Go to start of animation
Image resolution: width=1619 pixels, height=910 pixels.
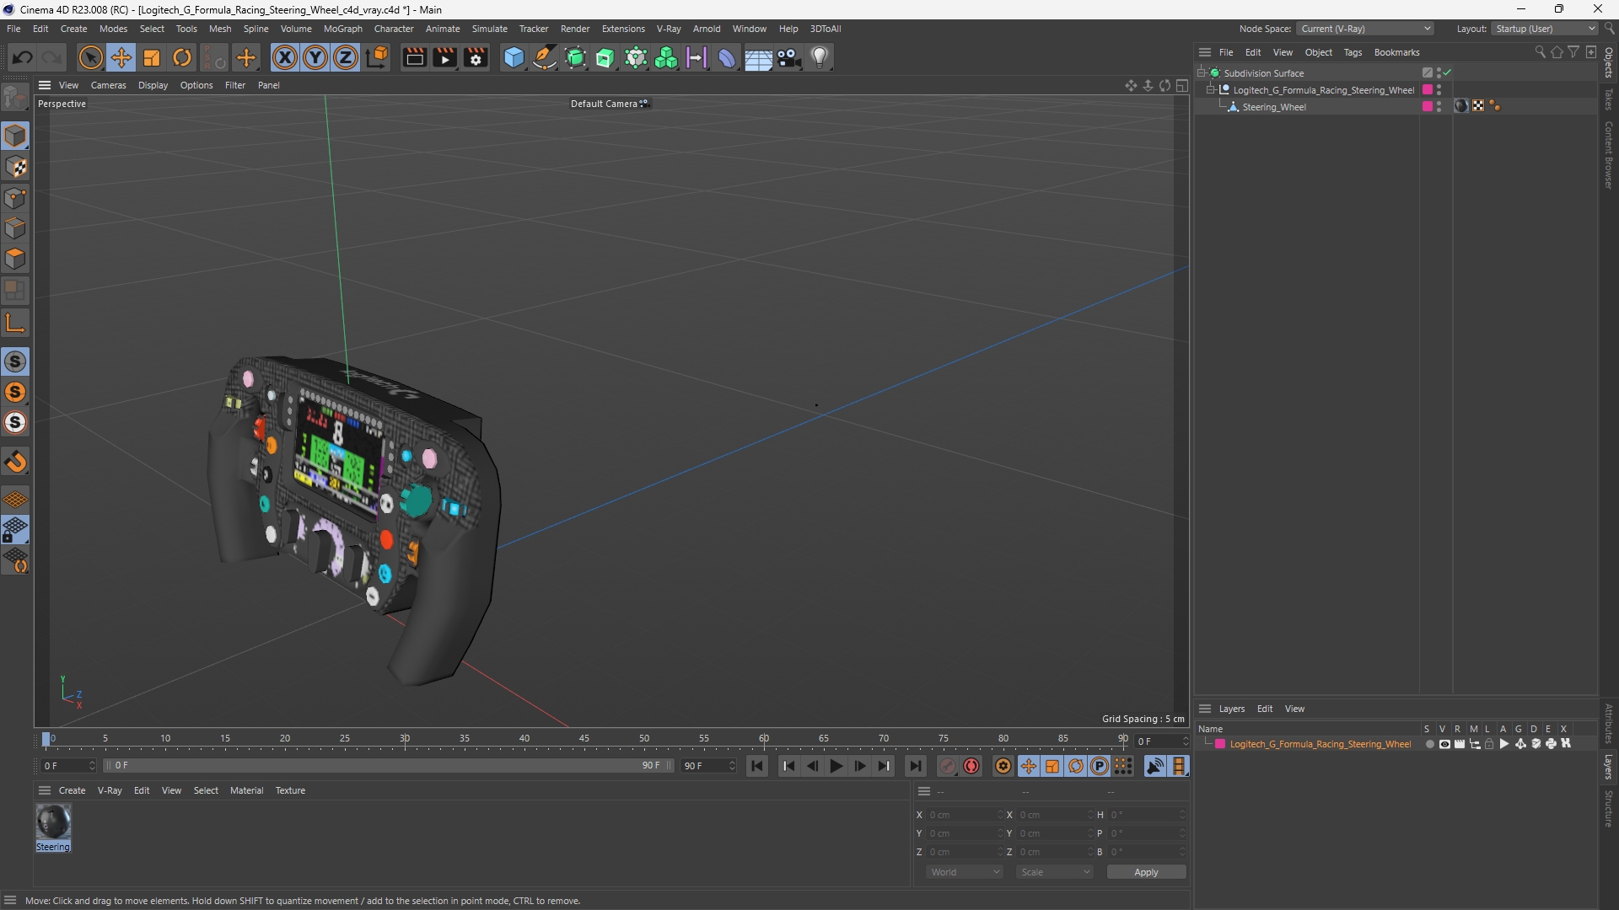[x=757, y=766]
